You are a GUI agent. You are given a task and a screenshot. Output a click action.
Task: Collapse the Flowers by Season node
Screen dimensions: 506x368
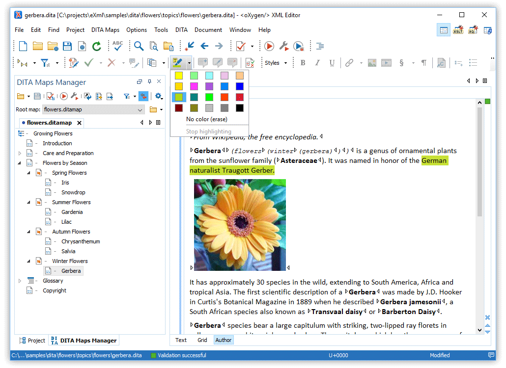(19, 163)
